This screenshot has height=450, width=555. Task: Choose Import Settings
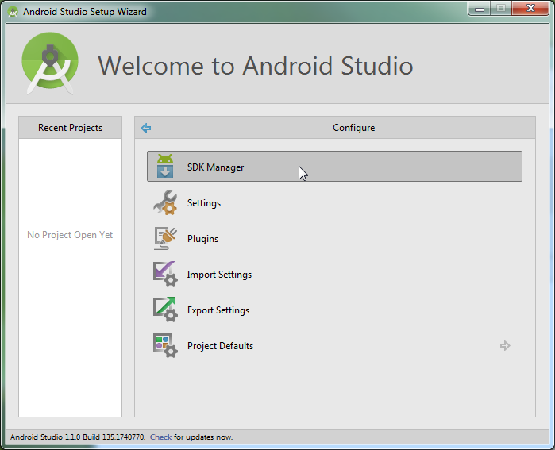pos(334,274)
